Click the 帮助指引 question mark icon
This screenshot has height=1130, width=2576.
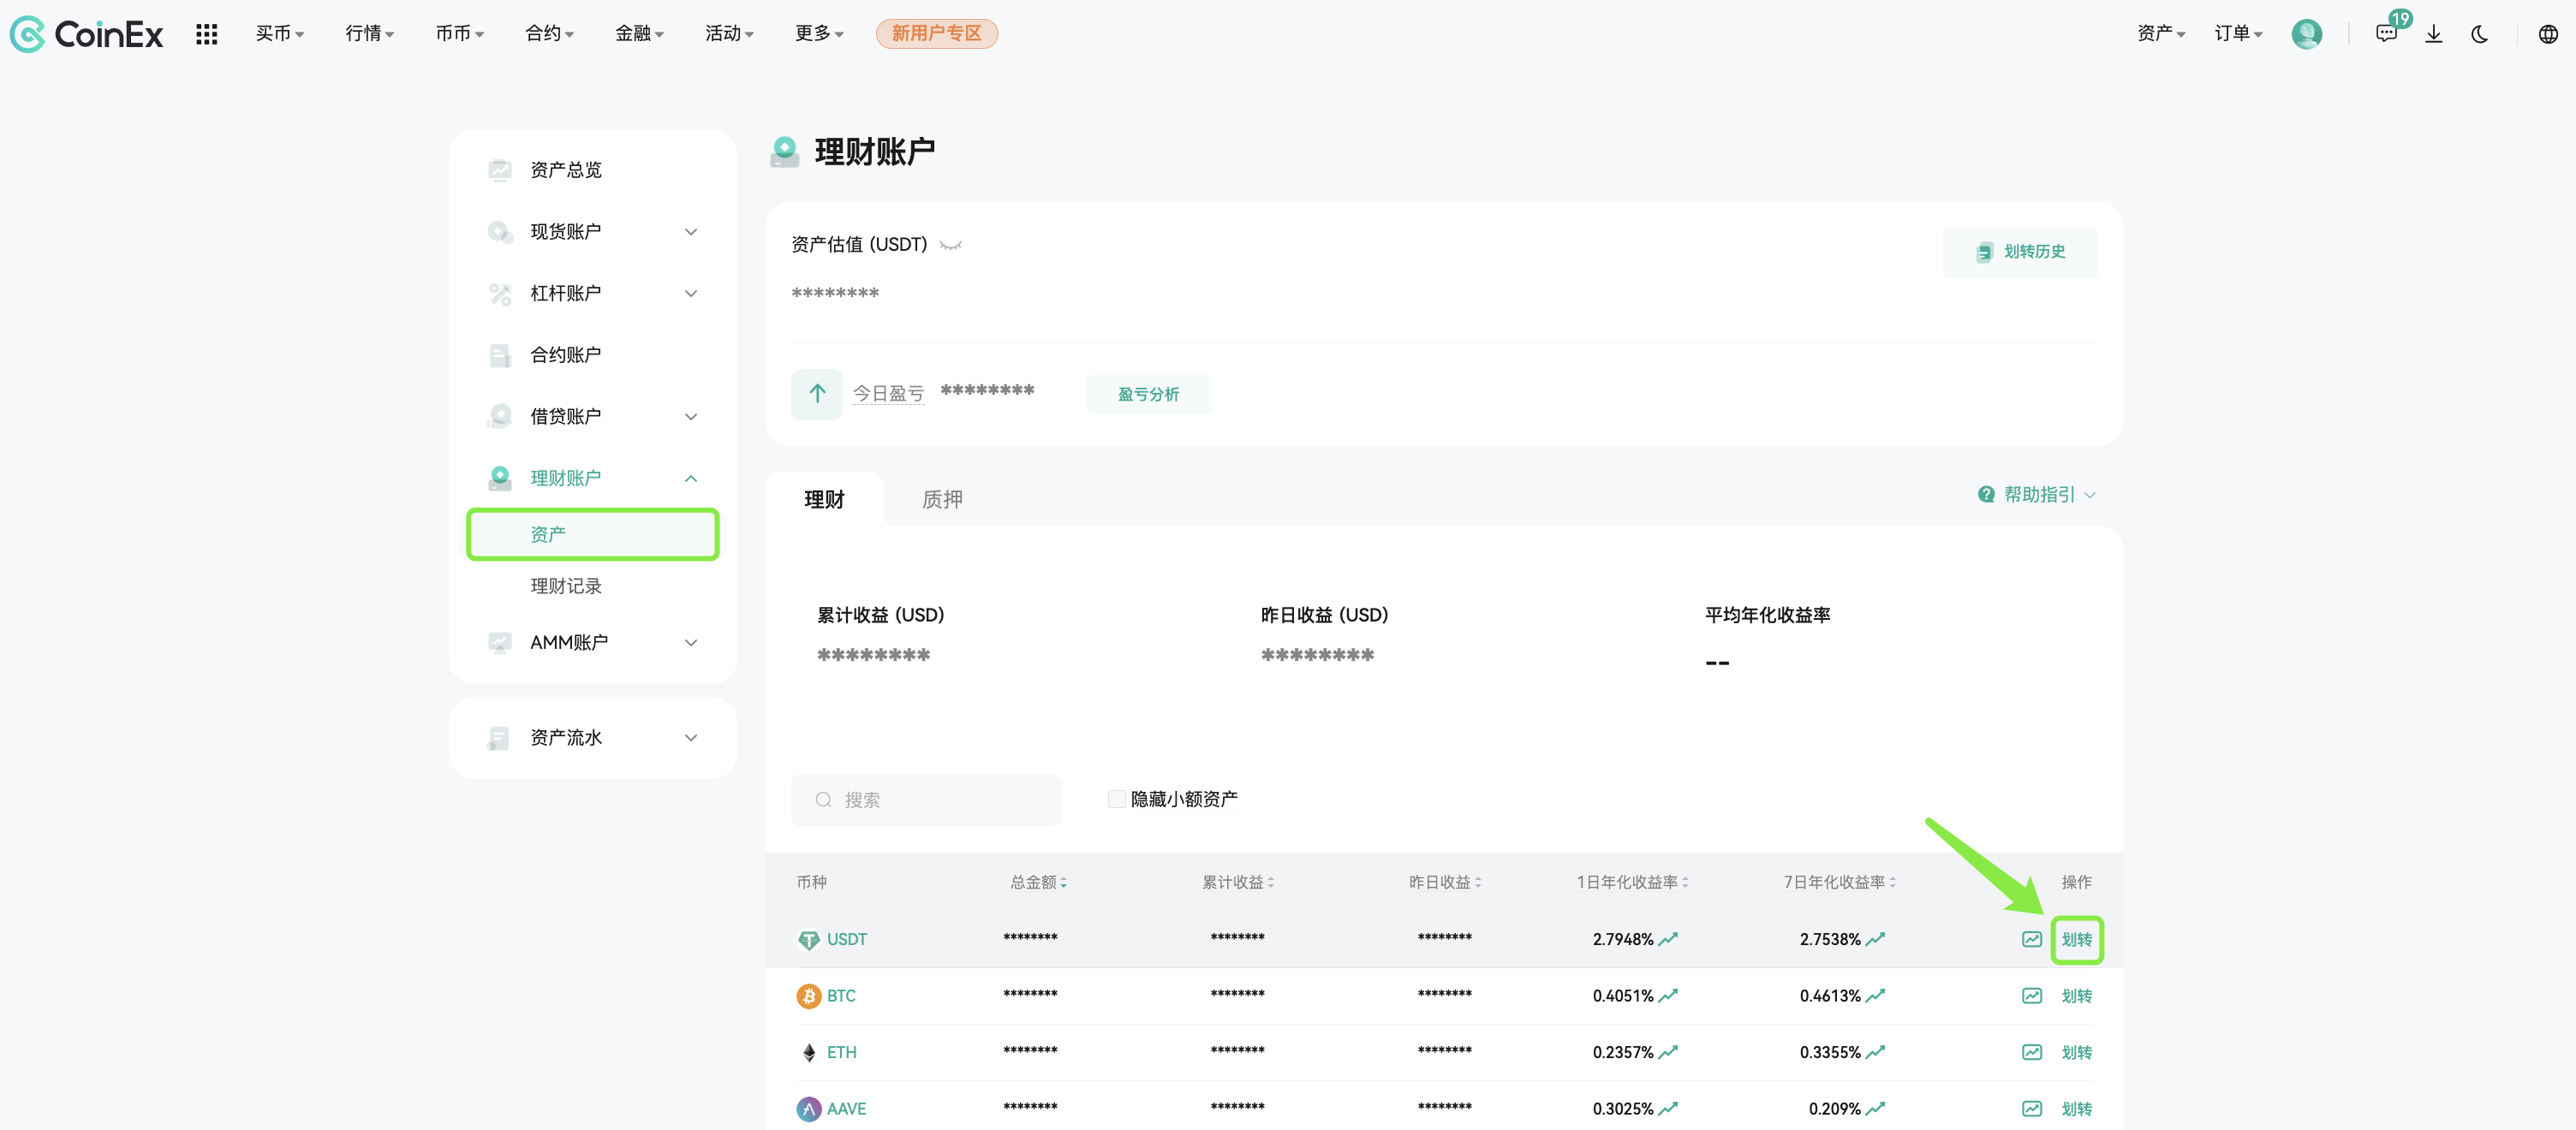[x=1986, y=494]
